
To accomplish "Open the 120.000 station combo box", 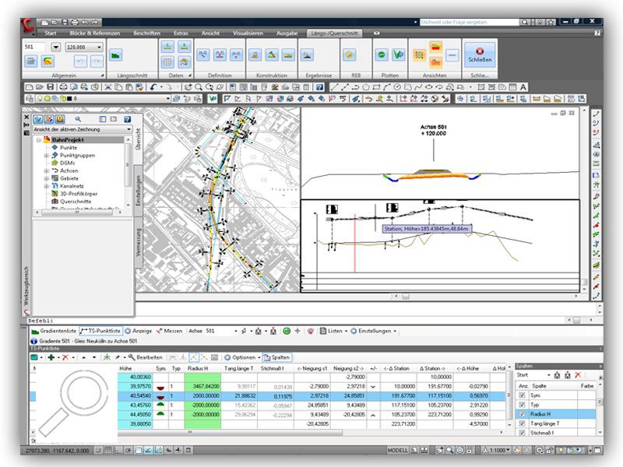I will point(84,47).
